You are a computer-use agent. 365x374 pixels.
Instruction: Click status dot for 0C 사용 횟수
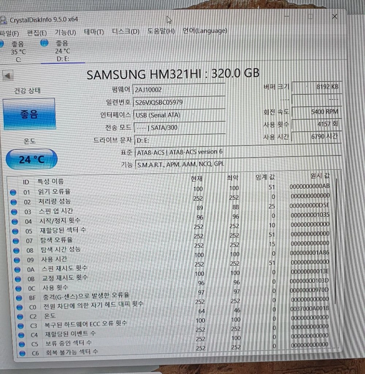(x=18, y=289)
